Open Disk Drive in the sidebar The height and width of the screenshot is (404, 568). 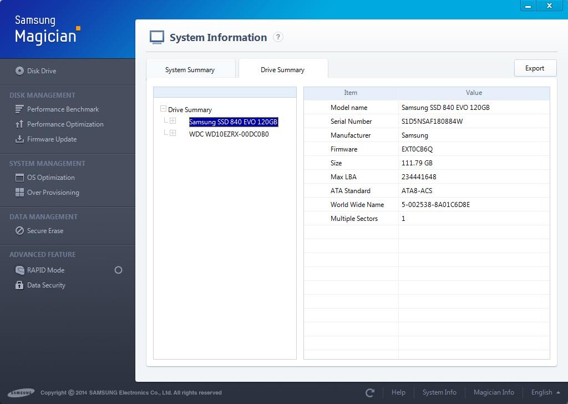tap(42, 71)
